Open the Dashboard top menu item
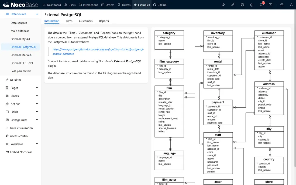Image resolution: width=296 pixels, height=185 pixels. click(52, 5)
